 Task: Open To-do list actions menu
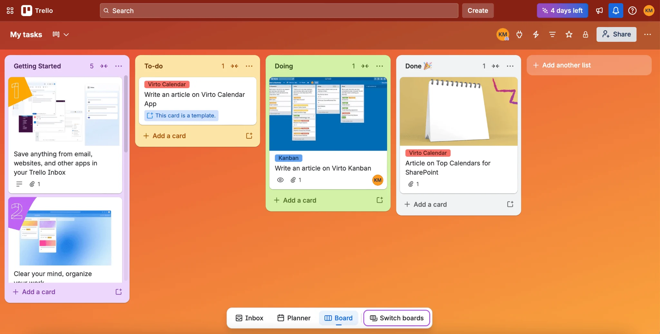pos(249,66)
